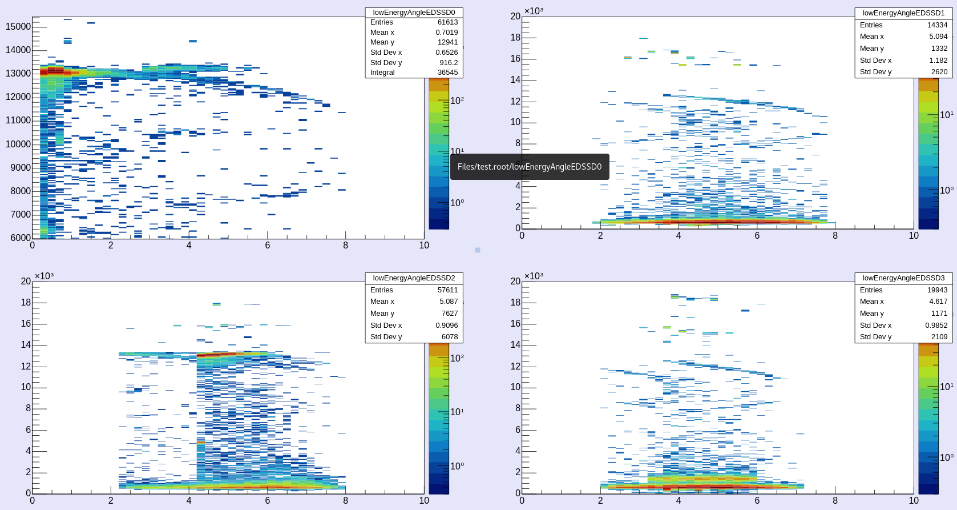Select the Std Dev y 916.2 row
The height and width of the screenshot is (510, 957).
pyautogui.click(x=414, y=63)
